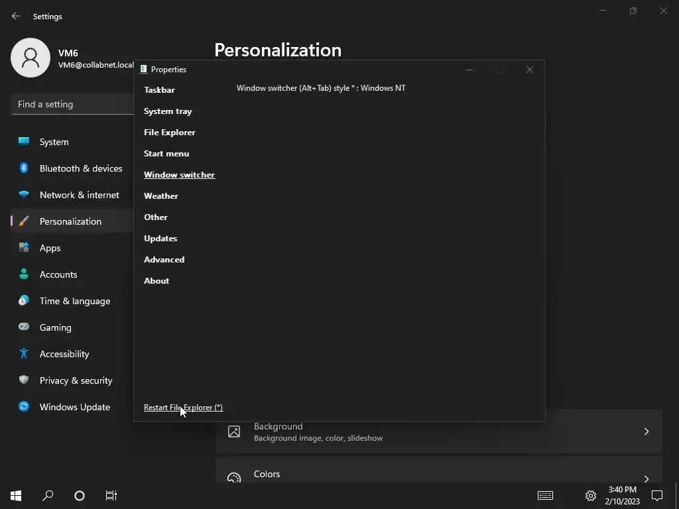Click the Background image, color, slideshow row
Viewport: 679px width, 509px height.
[439, 431]
